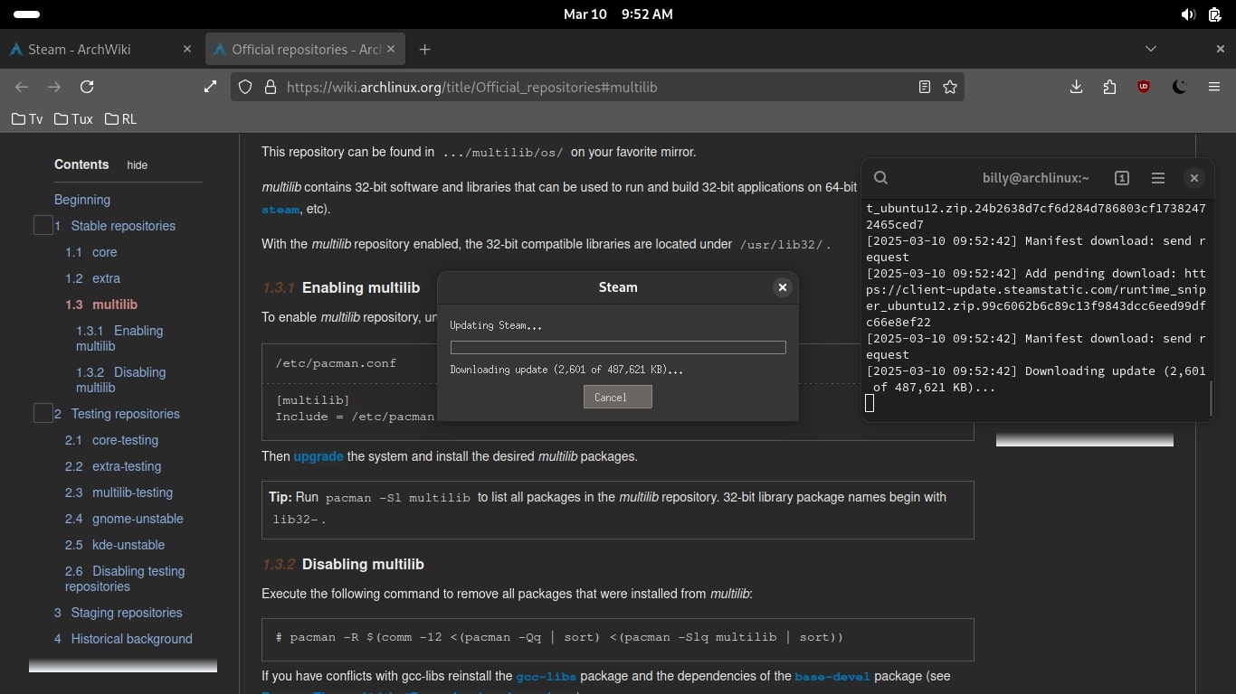Open the gcc-libs package link
The image size is (1236, 694).
tap(547, 676)
